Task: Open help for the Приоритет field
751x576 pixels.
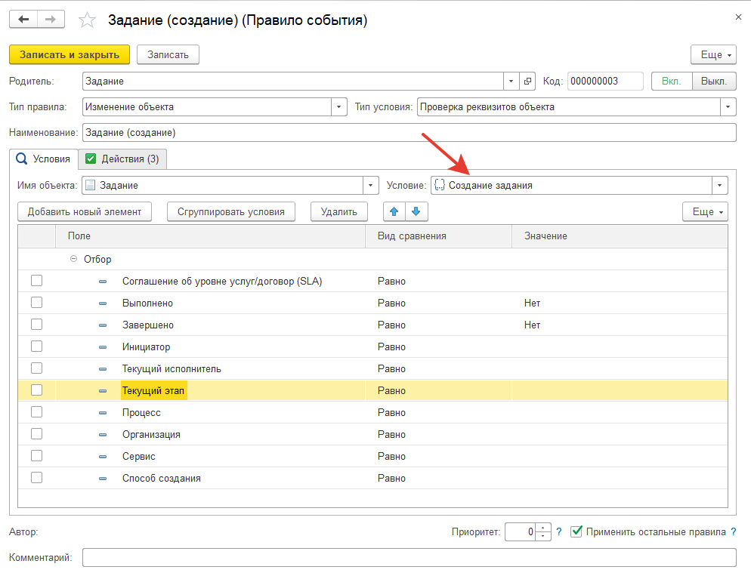Action: (558, 531)
